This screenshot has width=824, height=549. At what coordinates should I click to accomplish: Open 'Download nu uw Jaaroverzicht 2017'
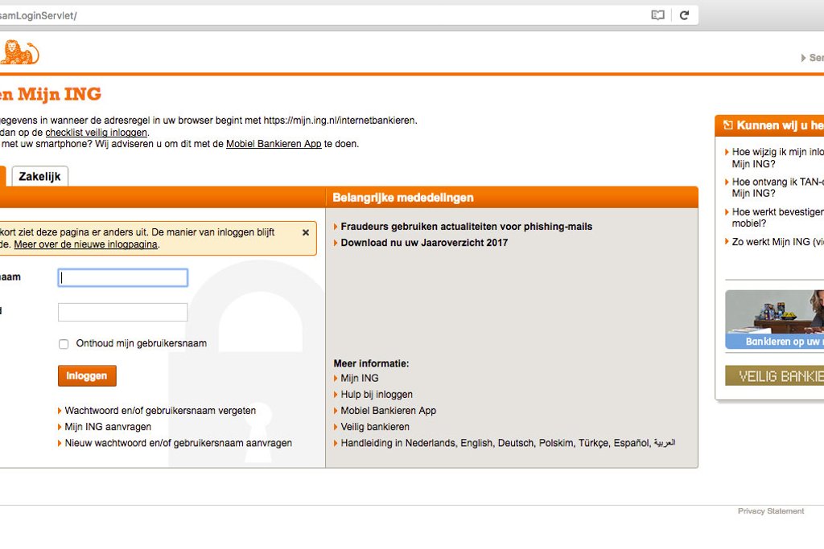click(424, 243)
